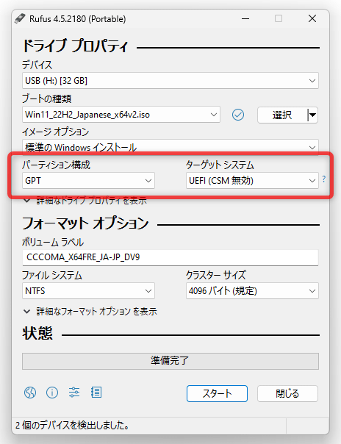The width and height of the screenshot is (341, 444).
Task: Open the デバイス USB (H:) dropdown
Action: pos(170,81)
